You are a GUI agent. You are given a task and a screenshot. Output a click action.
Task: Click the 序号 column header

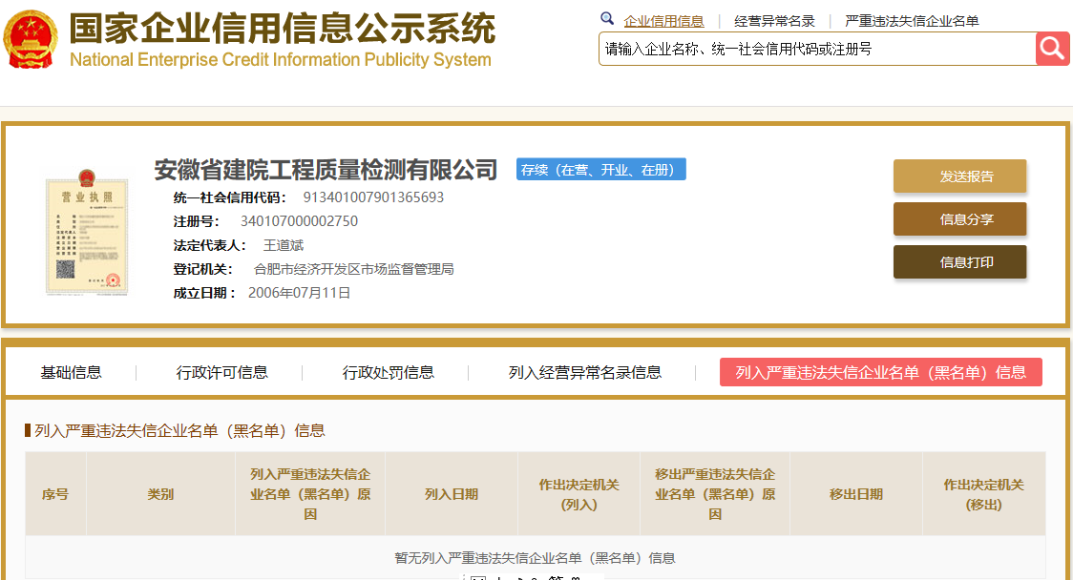point(55,494)
